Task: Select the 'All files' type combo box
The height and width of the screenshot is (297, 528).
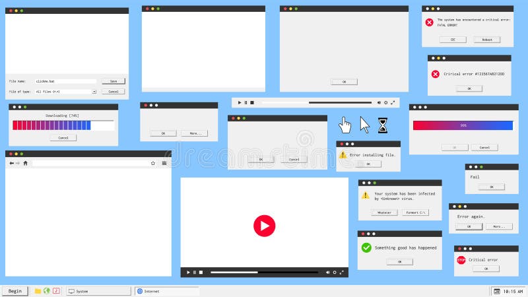Action: (x=65, y=92)
